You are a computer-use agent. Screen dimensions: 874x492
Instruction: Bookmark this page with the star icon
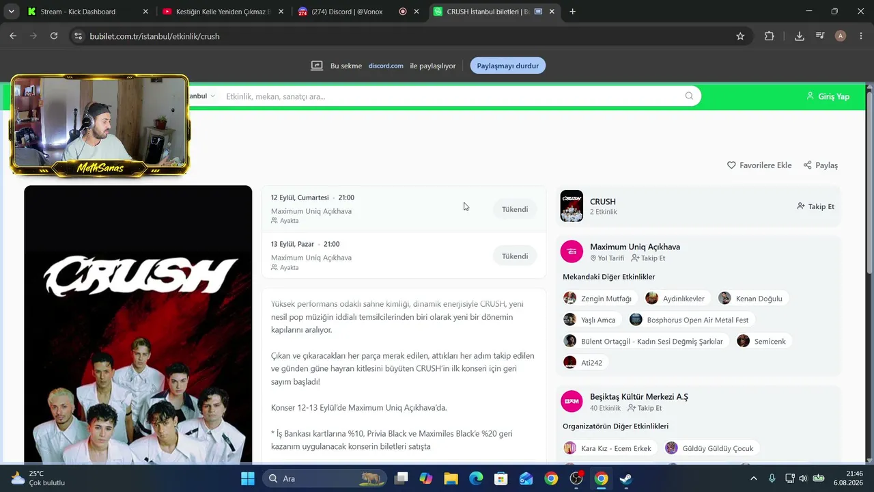click(x=740, y=36)
